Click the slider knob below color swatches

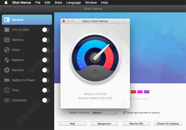[136, 99]
